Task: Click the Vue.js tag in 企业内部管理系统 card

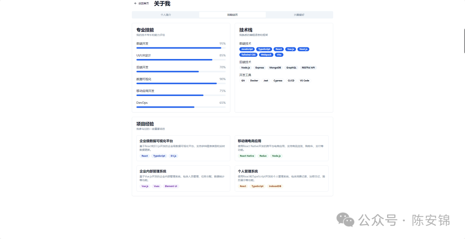Action: pyautogui.click(x=145, y=186)
